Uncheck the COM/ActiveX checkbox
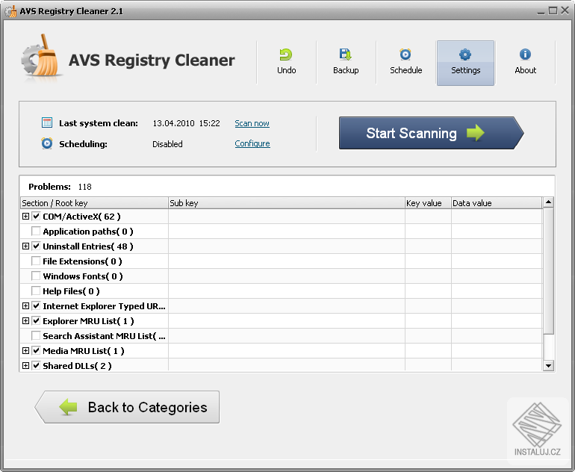Screen dimensions: 575x472 (36, 216)
